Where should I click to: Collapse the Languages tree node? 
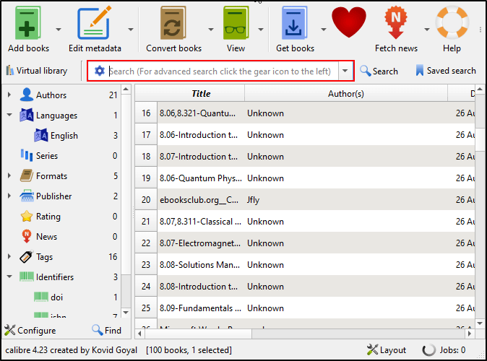[9, 115]
